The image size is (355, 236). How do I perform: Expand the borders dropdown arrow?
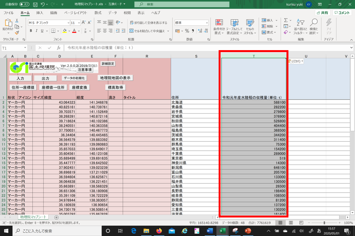58,31
